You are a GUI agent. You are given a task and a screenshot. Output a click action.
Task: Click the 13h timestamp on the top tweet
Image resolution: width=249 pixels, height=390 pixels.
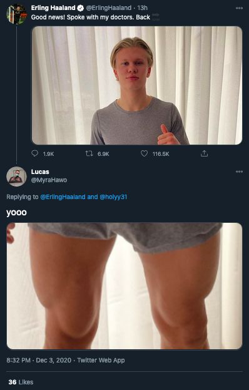(x=142, y=8)
